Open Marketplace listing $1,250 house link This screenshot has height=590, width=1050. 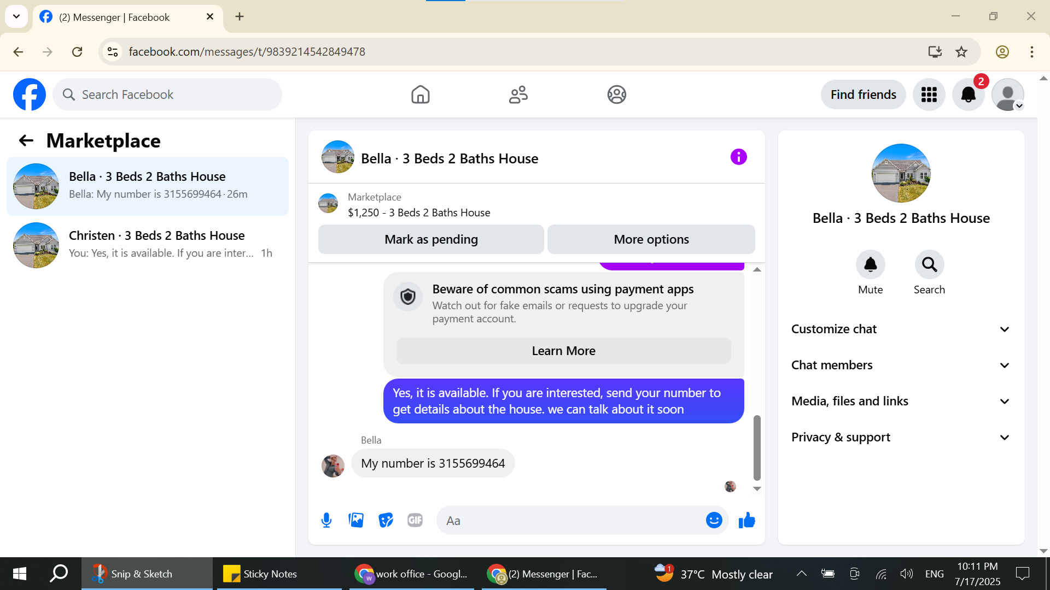[419, 213]
